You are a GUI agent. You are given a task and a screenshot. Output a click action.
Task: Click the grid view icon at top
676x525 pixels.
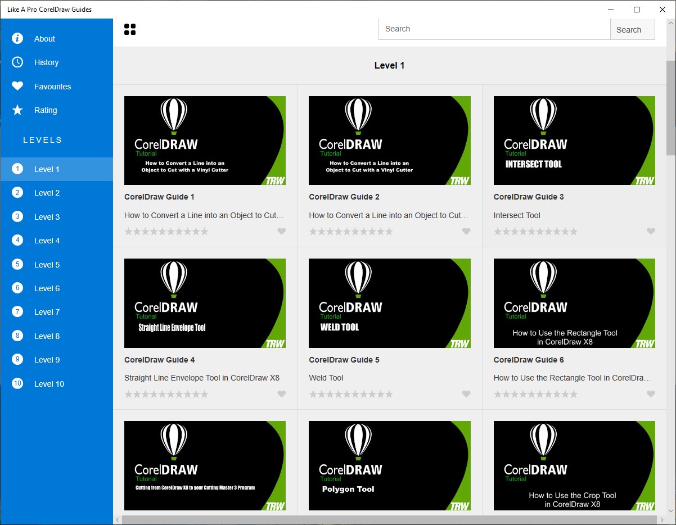click(130, 29)
